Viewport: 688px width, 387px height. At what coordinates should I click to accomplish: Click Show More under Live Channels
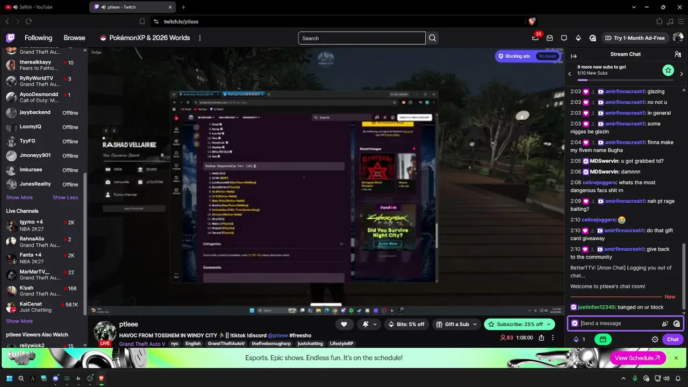coord(19,321)
